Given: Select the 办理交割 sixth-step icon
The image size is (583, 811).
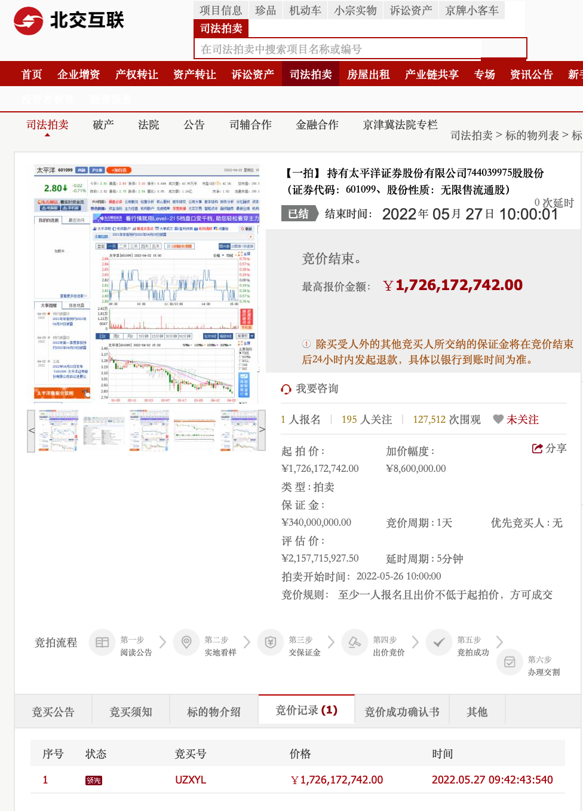Looking at the screenshot, I should tap(510, 662).
